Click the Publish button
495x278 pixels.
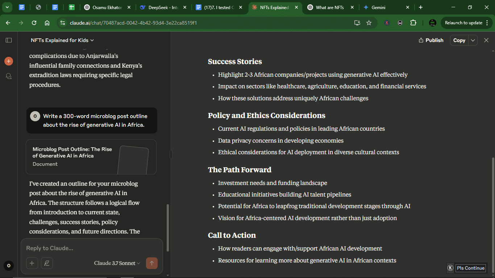[431, 40]
